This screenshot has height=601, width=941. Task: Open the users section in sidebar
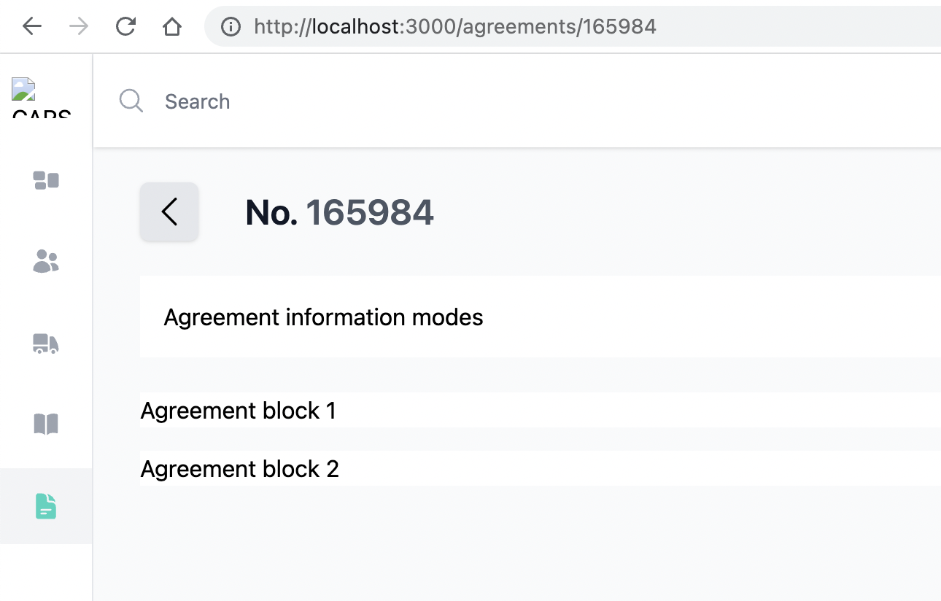pyautogui.click(x=46, y=261)
